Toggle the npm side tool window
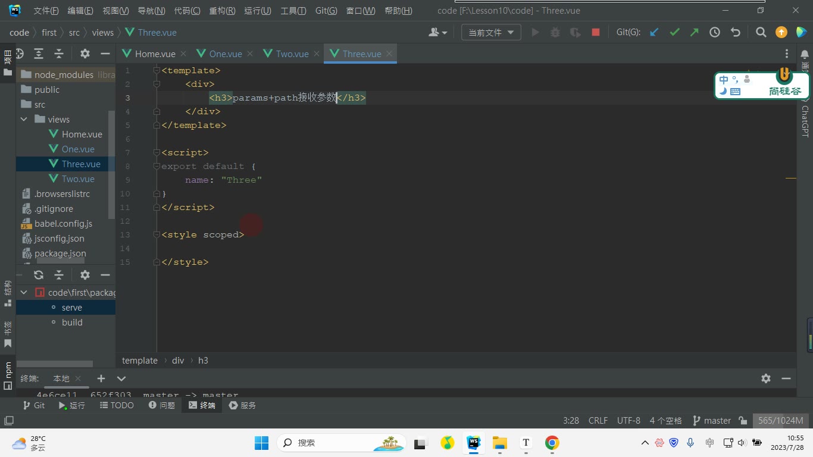Screen dimensions: 813x457 pyautogui.click(x=8, y=375)
